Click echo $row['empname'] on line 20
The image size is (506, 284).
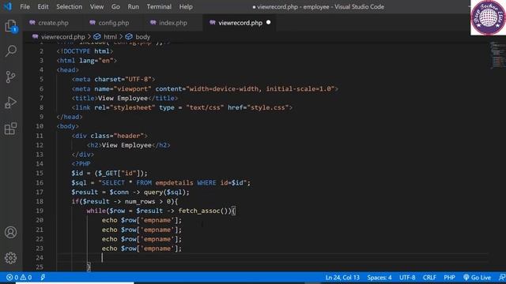tap(142, 220)
